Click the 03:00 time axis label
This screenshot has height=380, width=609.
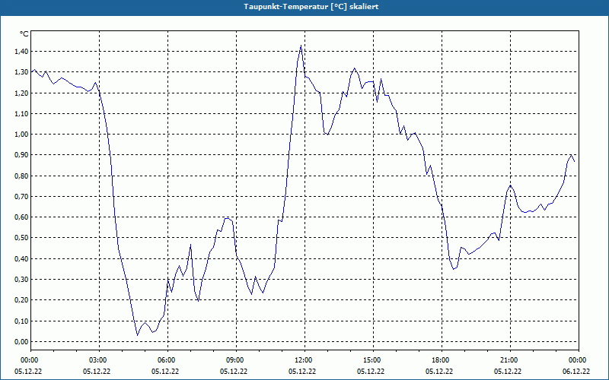(x=100, y=360)
